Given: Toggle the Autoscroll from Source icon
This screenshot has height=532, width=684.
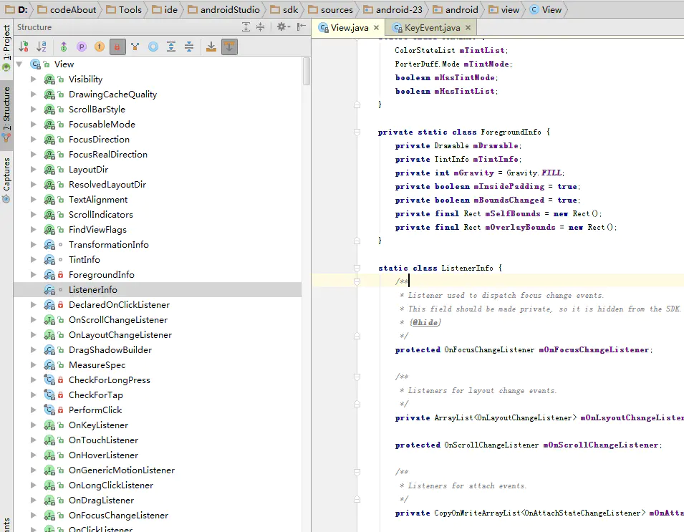Looking at the screenshot, I should (x=229, y=45).
